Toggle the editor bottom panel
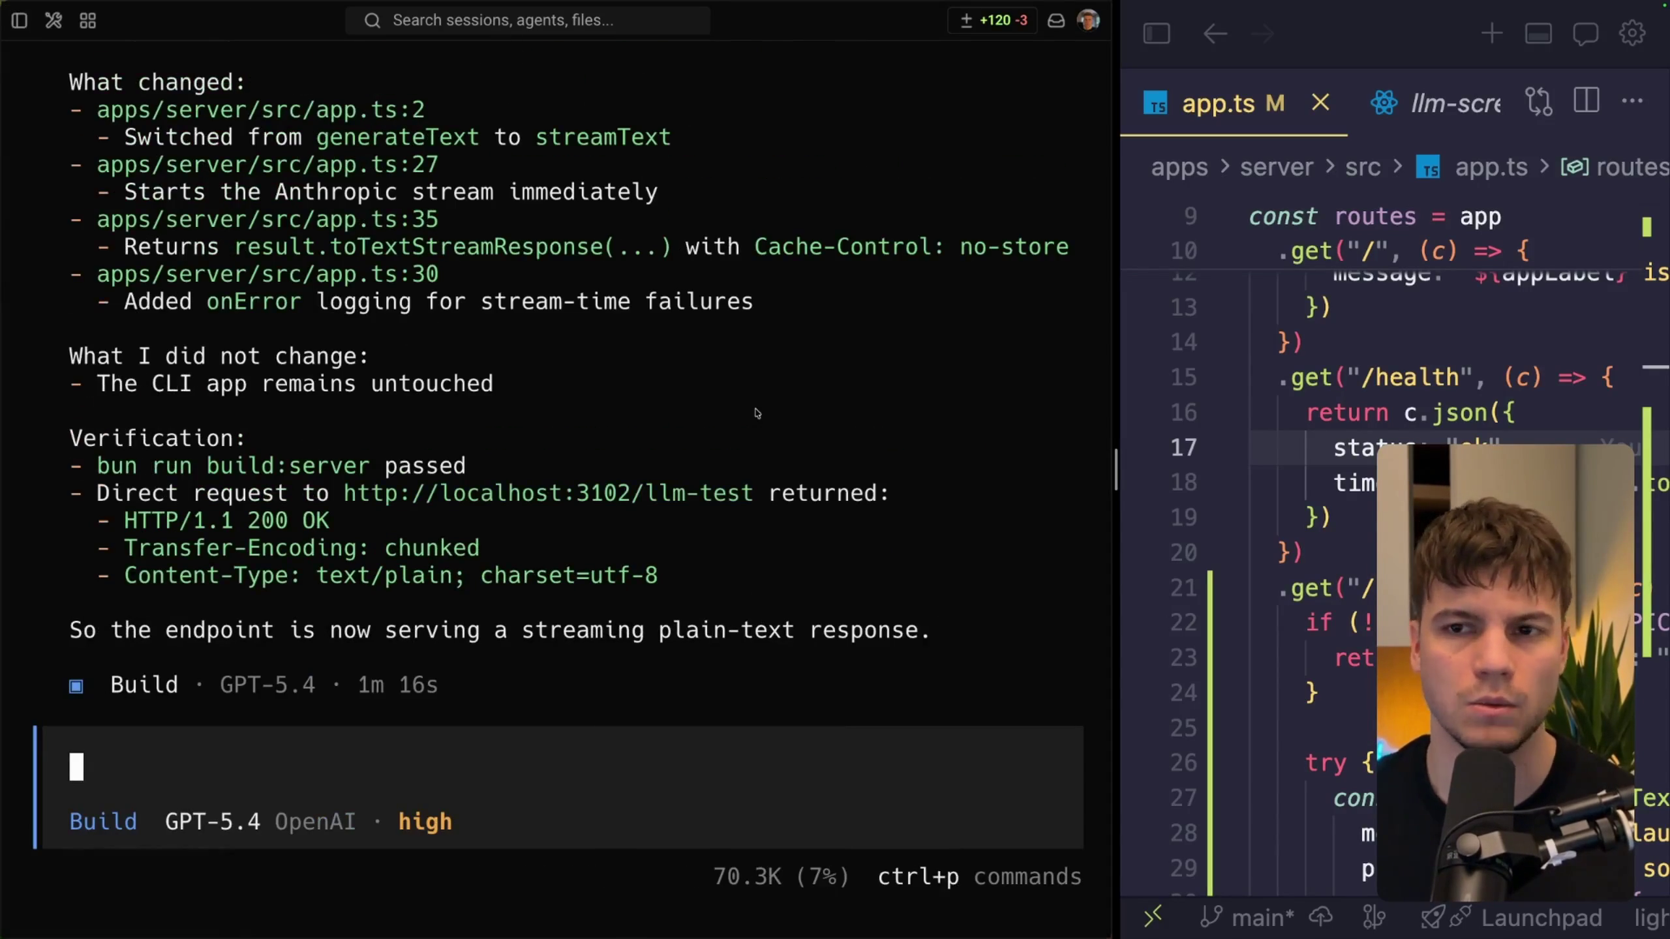The image size is (1670, 939). pos(1538,34)
